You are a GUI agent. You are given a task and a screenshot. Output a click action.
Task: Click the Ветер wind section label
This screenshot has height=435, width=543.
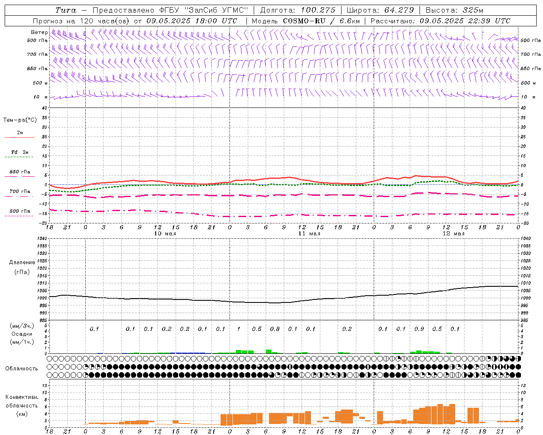click(39, 32)
